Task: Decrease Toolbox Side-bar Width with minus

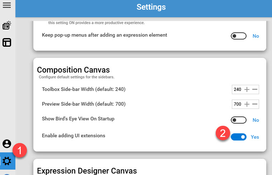Action: 255,89
